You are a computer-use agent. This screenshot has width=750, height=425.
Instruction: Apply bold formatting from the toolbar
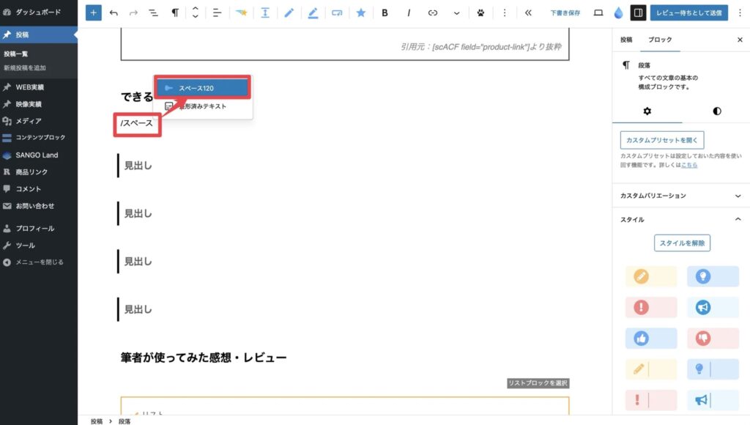(385, 12)
